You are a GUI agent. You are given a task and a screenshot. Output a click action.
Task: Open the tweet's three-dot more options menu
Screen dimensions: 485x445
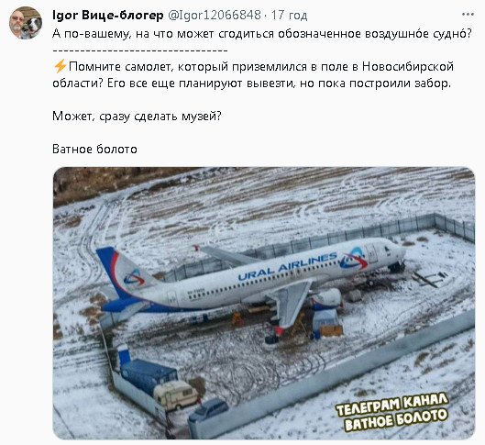click(468, 15)
